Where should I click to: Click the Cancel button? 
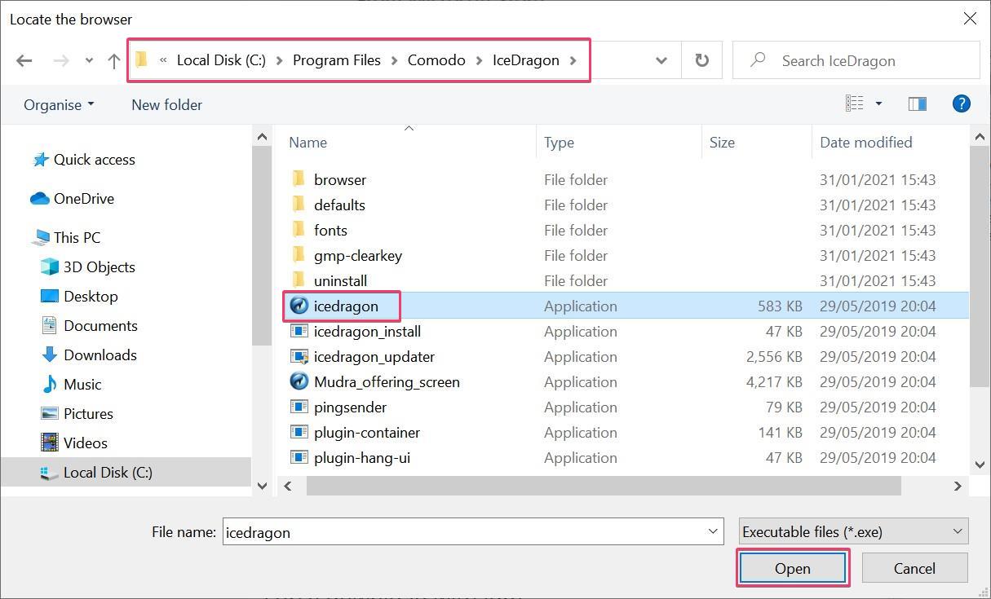pos(914,568)
